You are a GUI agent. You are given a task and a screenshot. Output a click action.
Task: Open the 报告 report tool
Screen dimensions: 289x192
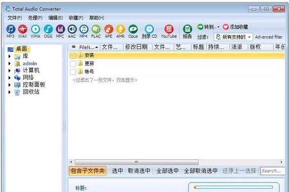tap(188, 32)
